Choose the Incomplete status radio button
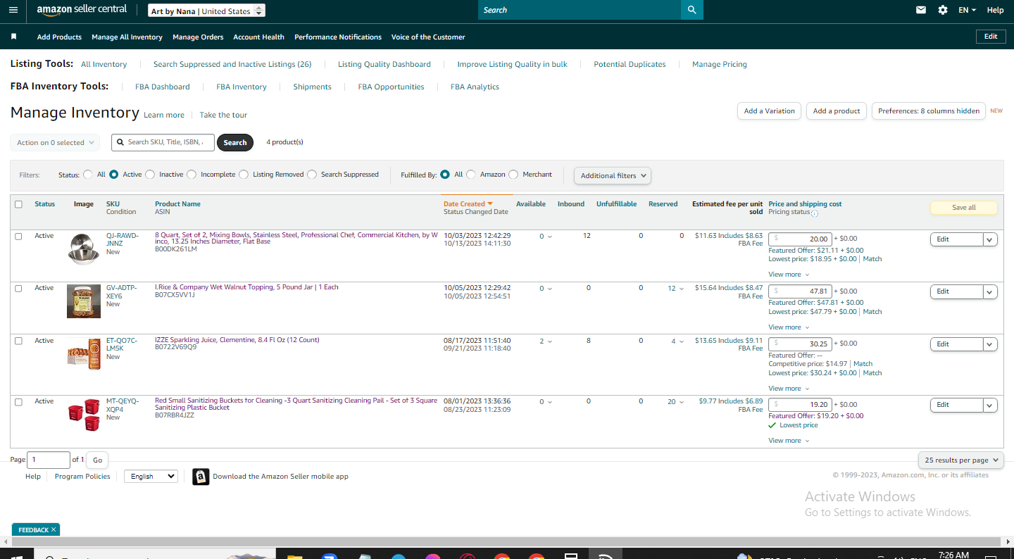 click(192, 175)
